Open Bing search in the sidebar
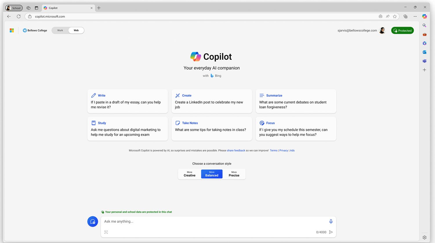Screen dimensions: 435x243 pyautogui.click(x=424, y=25)
